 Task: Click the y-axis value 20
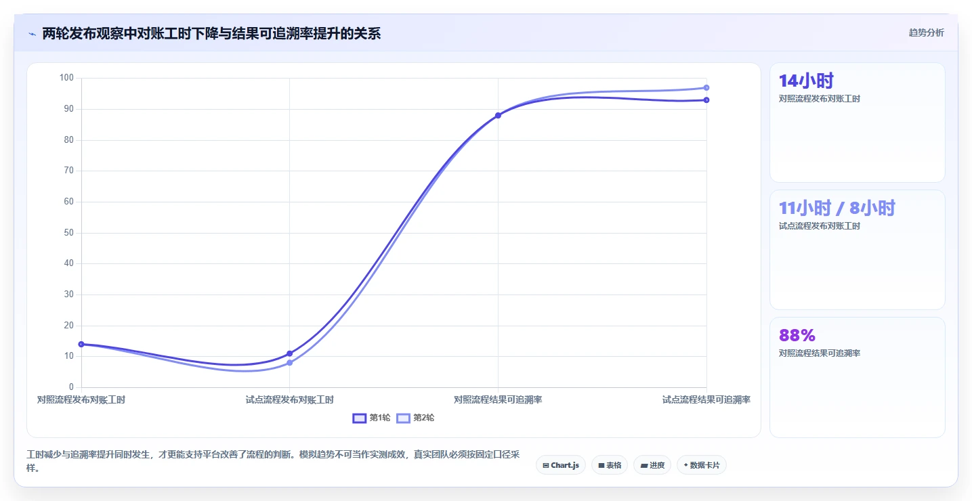click(68, 326)
